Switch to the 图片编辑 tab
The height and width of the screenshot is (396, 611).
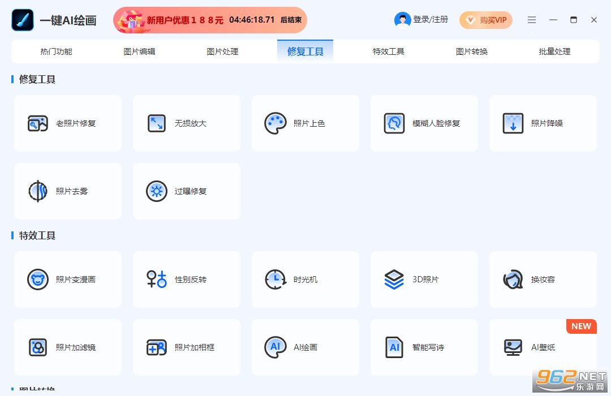coord(139,51)
